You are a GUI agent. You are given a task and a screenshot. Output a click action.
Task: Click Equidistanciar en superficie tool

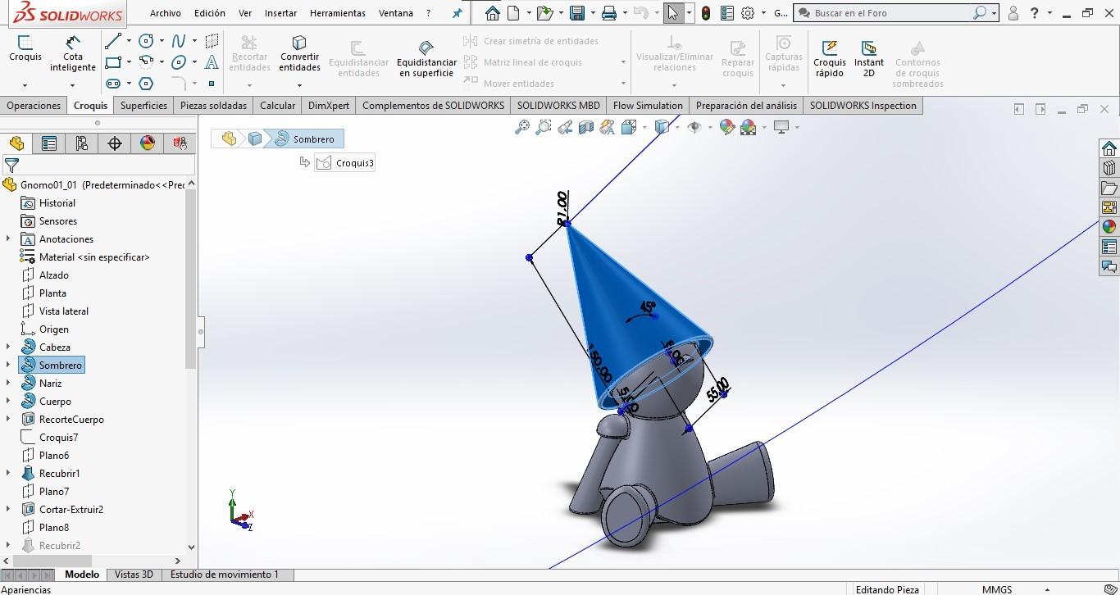(x=426, y=59)
